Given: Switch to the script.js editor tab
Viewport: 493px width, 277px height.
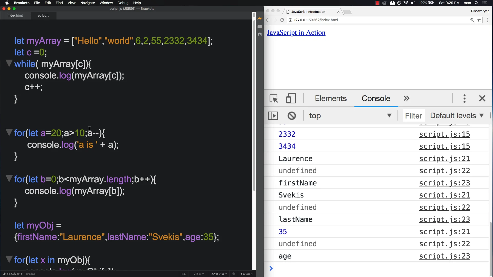Looking at the screenshot, I should [43, 16].
